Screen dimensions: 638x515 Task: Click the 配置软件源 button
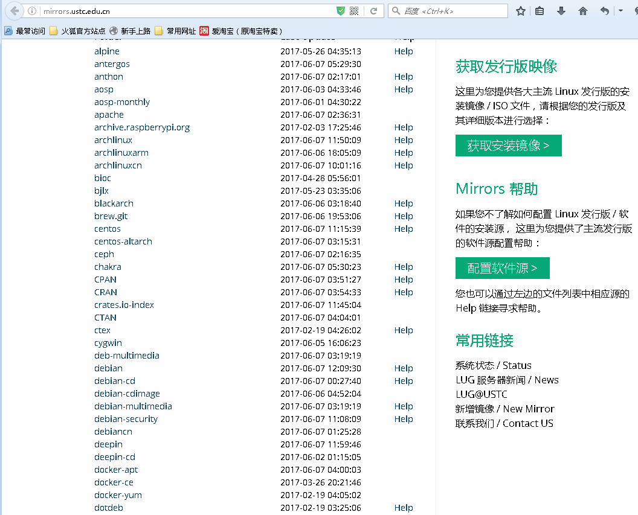(502, 268)
